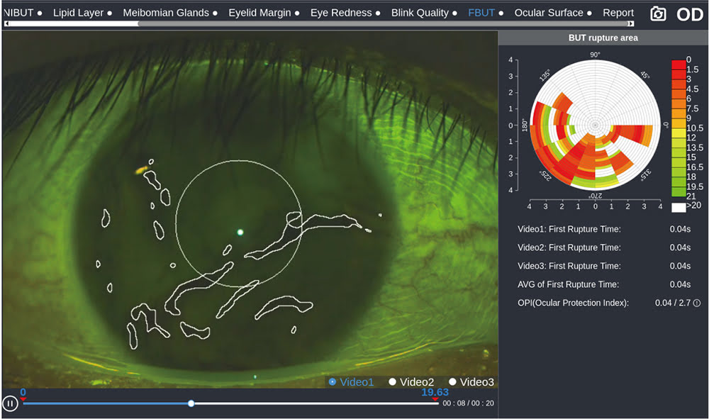The width and height of the screenshot is (709, 419).
Task: Select the Video2 radio button
Action: (x=392, y=382)
